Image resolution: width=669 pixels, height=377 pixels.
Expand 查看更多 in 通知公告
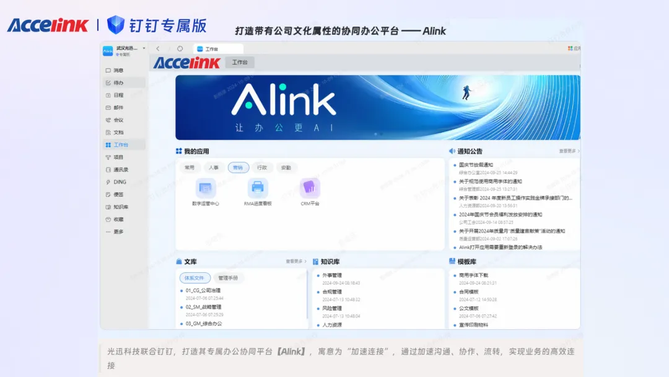point(569,151)
